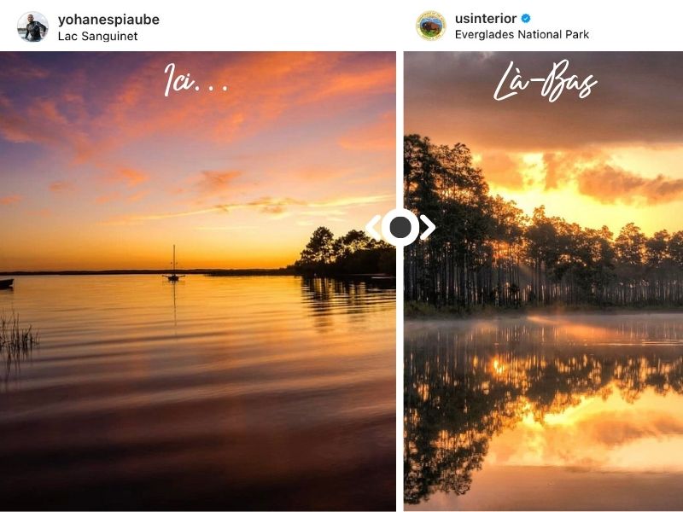Click the right chevron on comparison handle

pos(428,227)
